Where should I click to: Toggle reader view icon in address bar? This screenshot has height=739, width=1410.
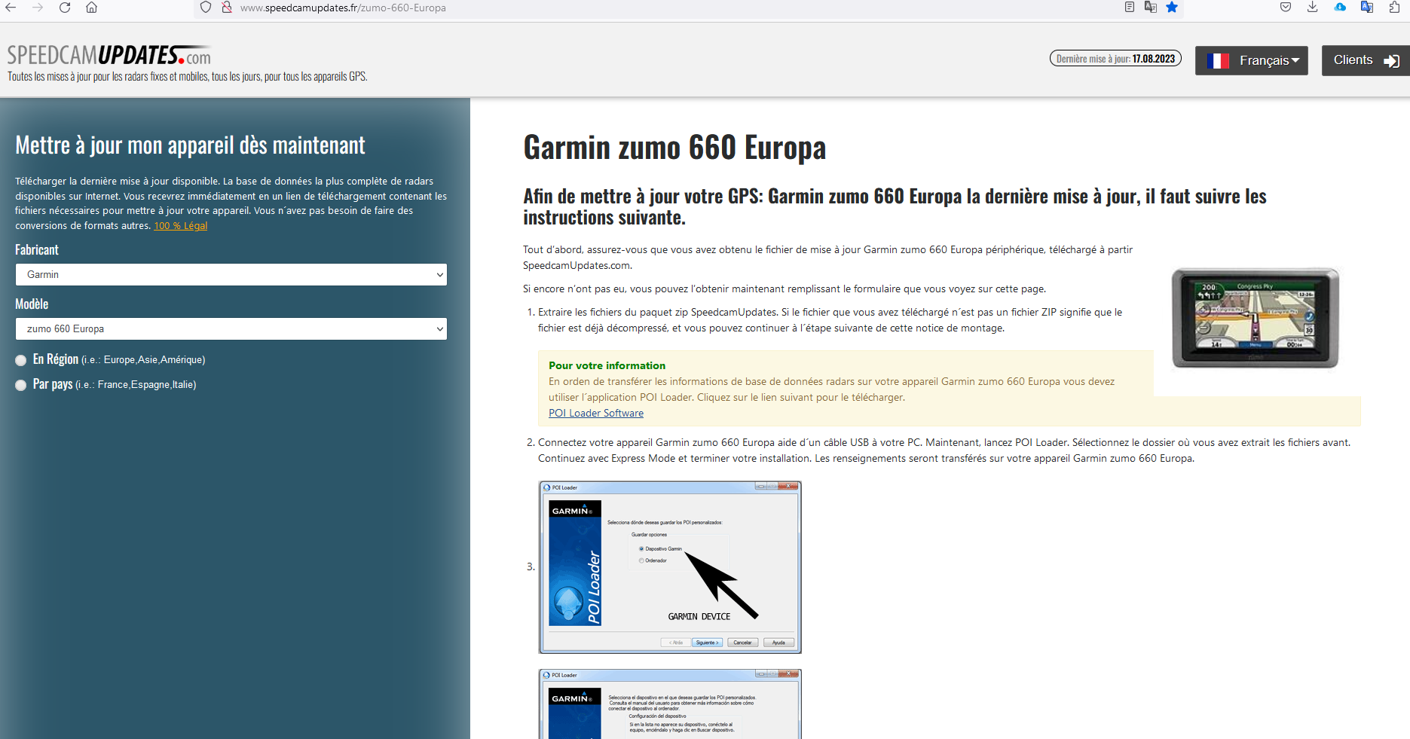point(1129,7)
